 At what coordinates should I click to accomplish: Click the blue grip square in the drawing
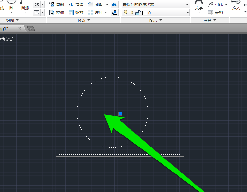click(120, 114)
